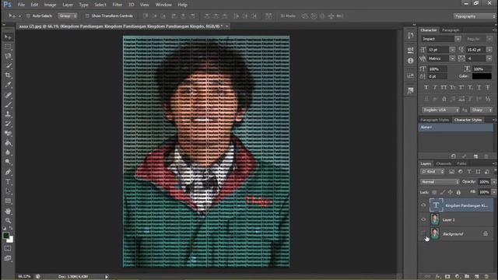498x280 pixels.
Task: Select the Path Selection tool
Action: click(x=8, y=191)
